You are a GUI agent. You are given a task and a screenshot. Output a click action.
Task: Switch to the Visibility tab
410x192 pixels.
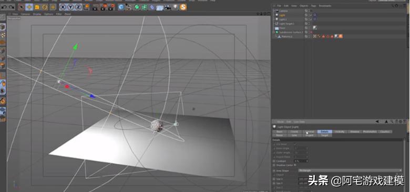click(x=340, y=132)
